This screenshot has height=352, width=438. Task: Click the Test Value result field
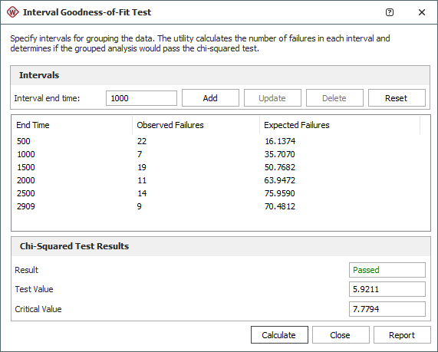(387, 289)
